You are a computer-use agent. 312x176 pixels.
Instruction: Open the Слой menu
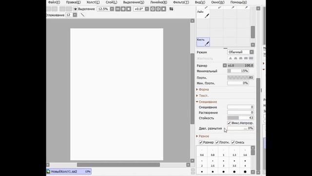(x=112, y=2)
